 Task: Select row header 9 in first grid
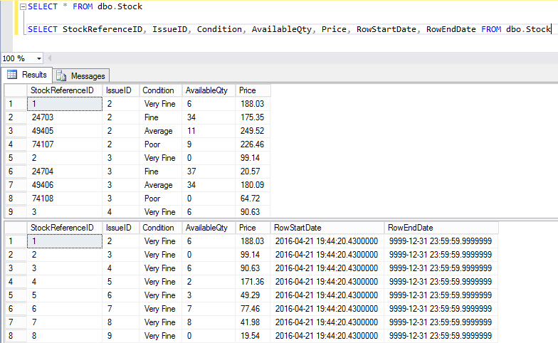click(16, 212)
